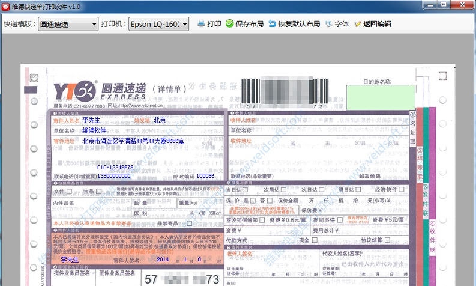The width and height of the screenshot is (476, 286).
Task: Click the 保存布局 label
Action: click(x=250, y=23)
